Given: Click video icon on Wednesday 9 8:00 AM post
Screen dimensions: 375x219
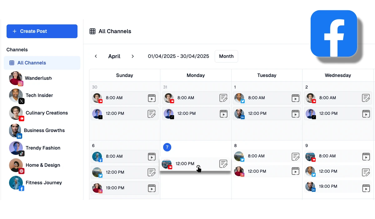Looking at the screenshot, I should pyautogui.click(x=366, y=156).
